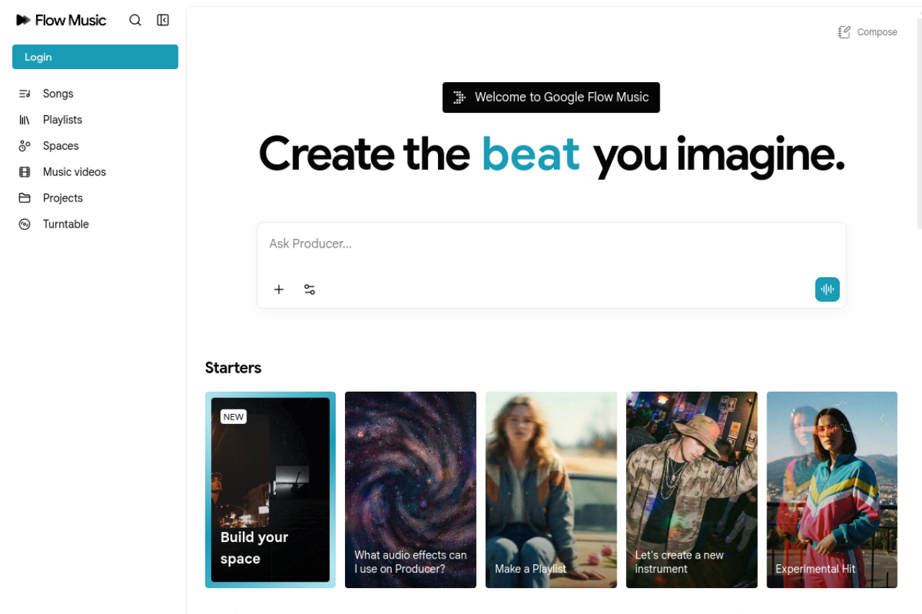Viewport: 922px width, 614px height.
Task: Focus the Ask Producer input field
Action: (551, 244)
